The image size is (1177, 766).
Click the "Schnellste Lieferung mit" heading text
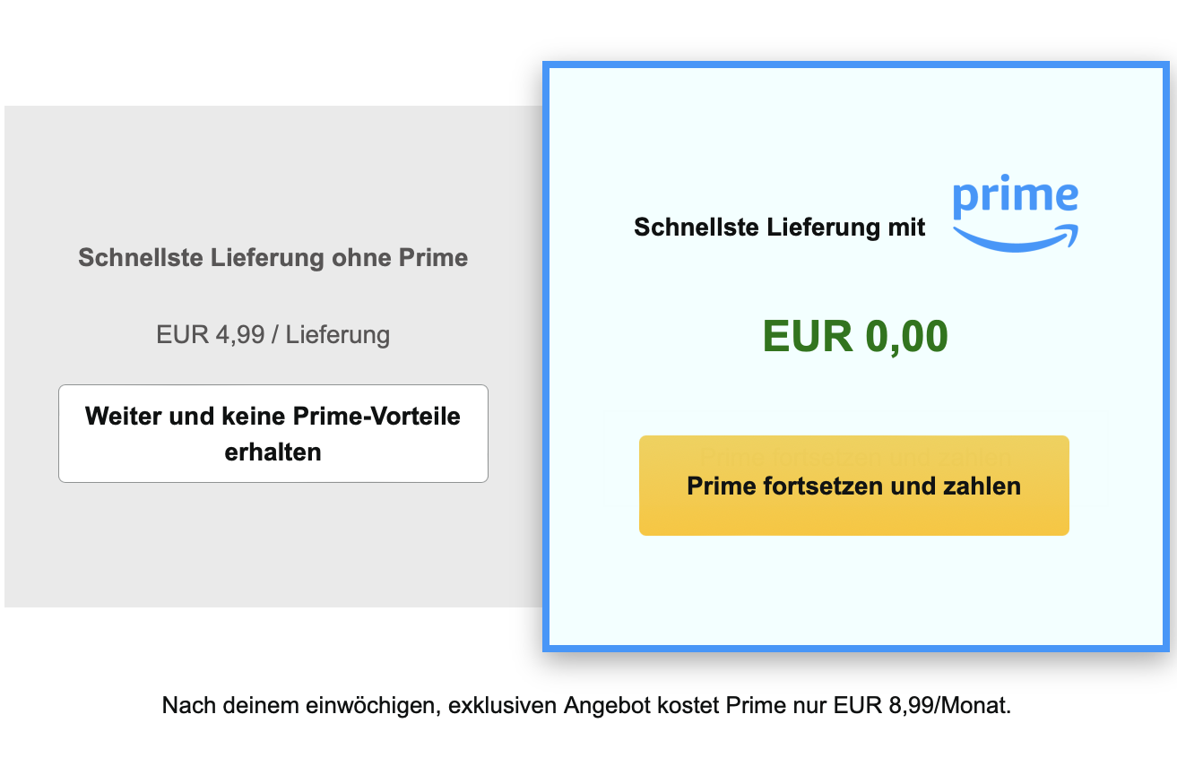[779, 228]
